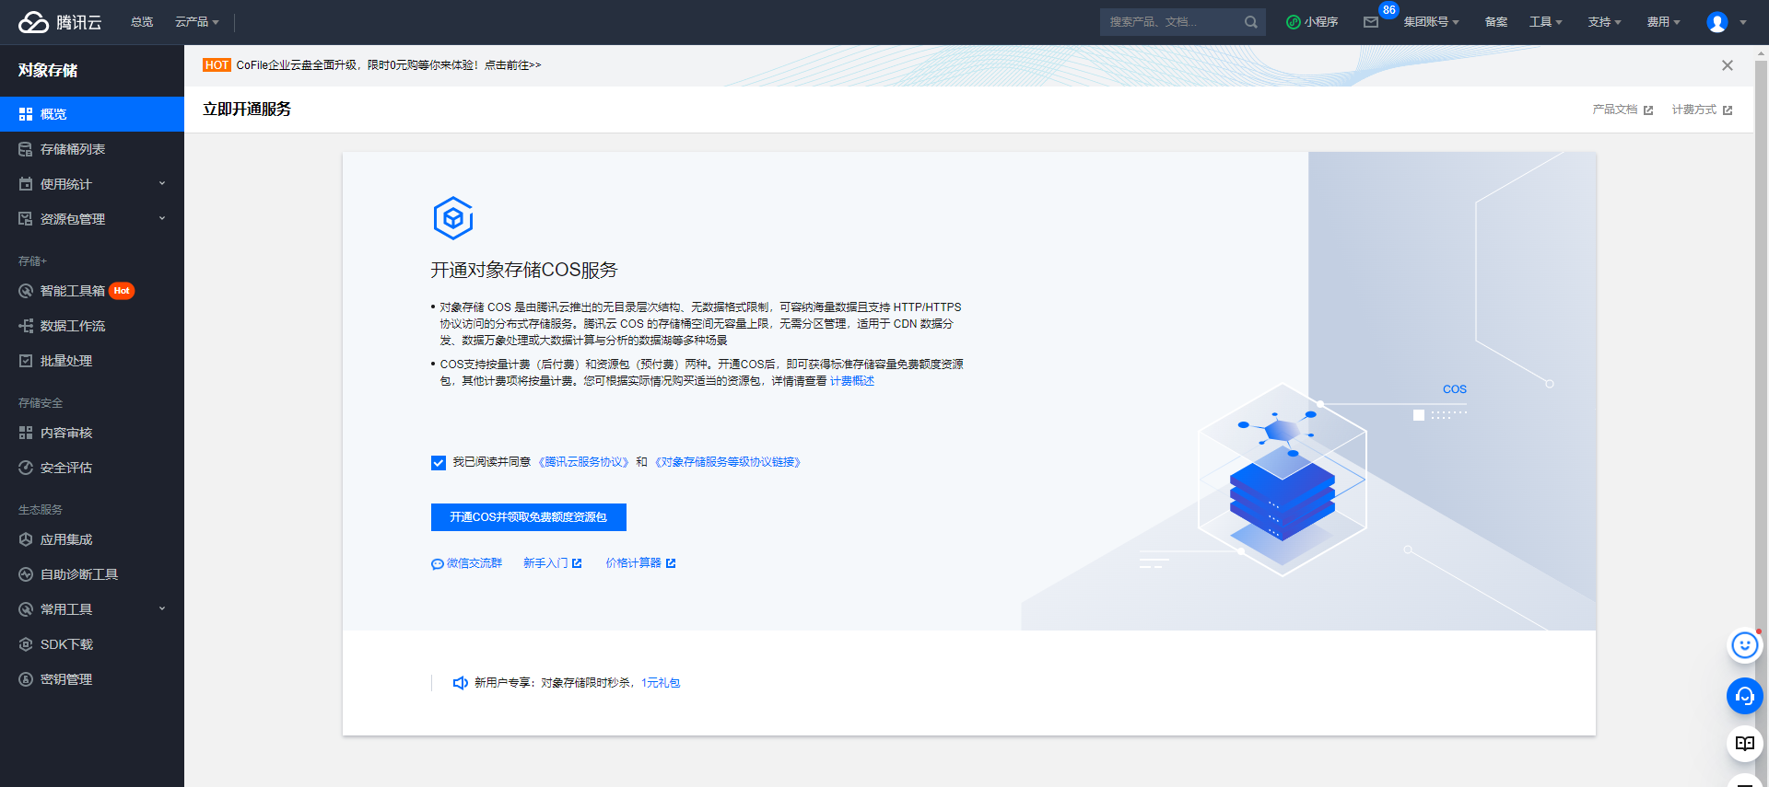
Task: Click the COS hexagon product icon
Action: click(x=453, y=218)
